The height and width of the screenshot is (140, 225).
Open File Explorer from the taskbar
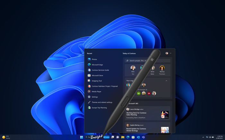(123, 137)
